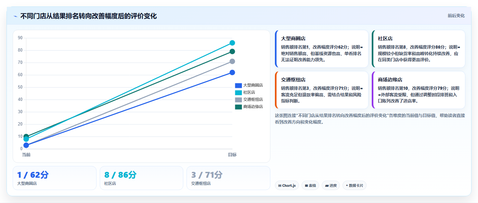Click 商场边缘店 legend label
This screenshot has width=478, height=203.
[x=253, y=107]
